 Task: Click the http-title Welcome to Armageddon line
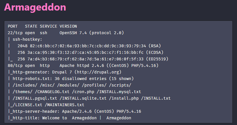coord(69,118)
